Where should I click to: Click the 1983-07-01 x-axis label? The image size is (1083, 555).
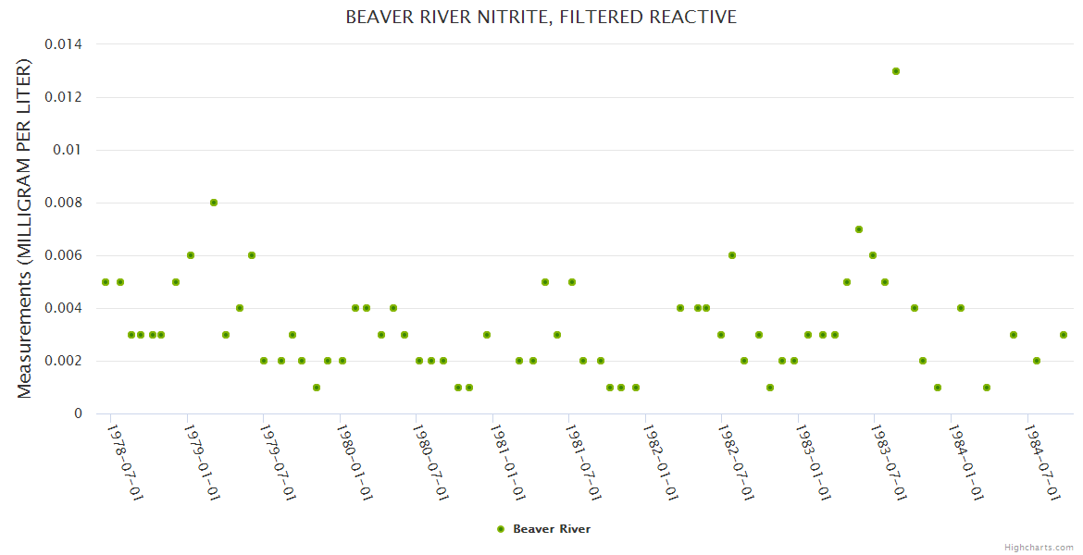[889, 462]
